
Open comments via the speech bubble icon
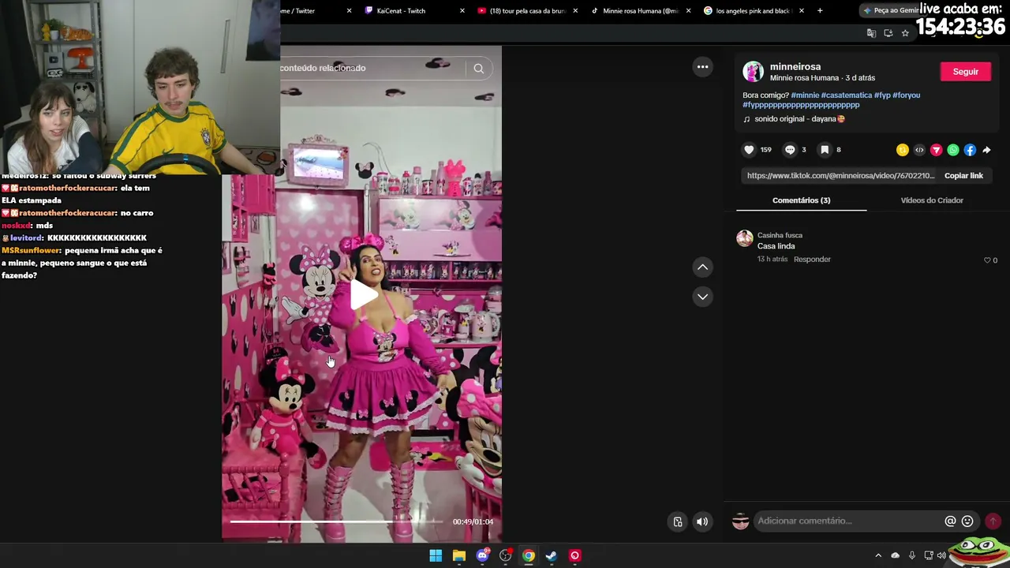[790, 150]
